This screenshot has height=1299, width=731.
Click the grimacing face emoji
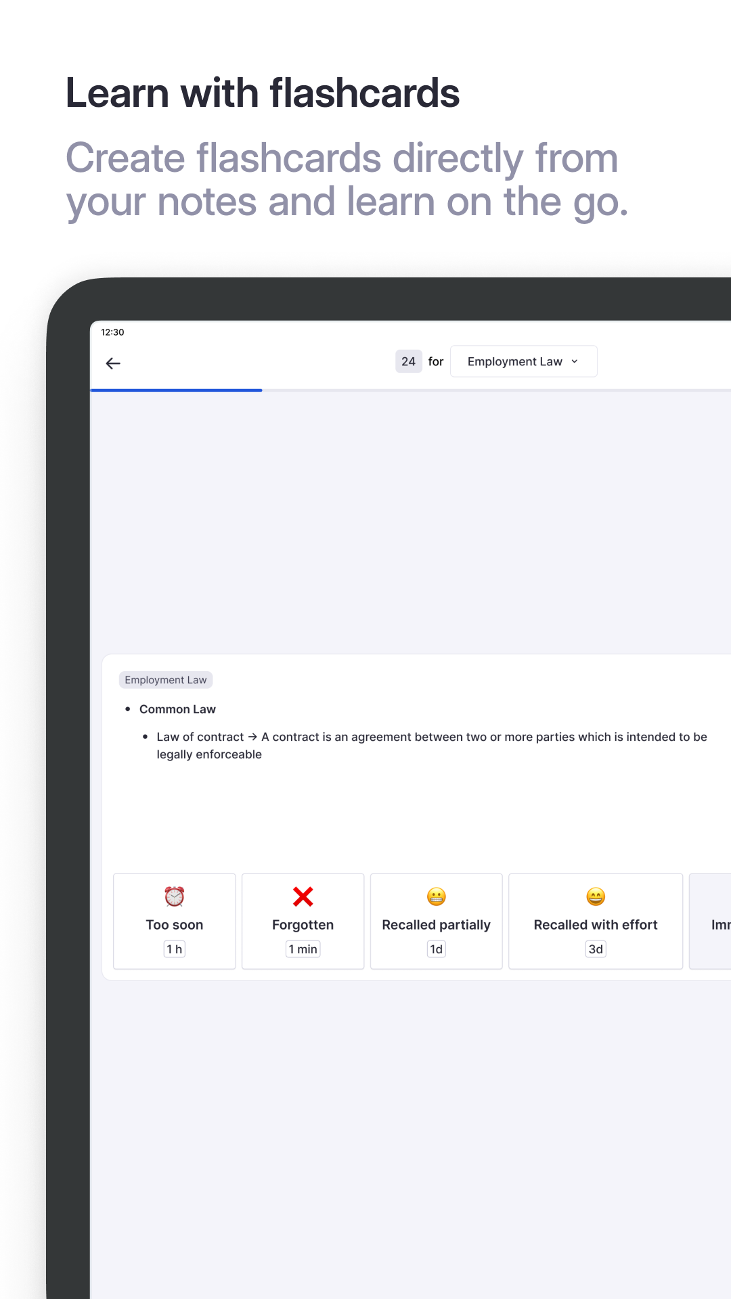pyautogui.click(x=436, y=896)
